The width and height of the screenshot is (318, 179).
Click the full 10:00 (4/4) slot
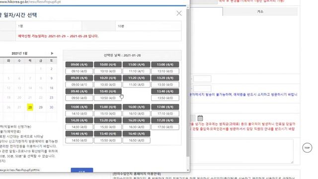tap(108, 65)
